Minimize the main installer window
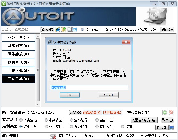 154,4
